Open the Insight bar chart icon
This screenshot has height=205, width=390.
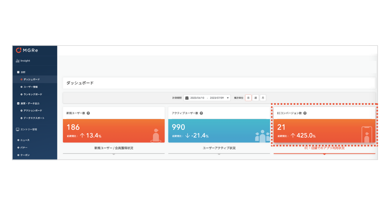tap(18, 61)
